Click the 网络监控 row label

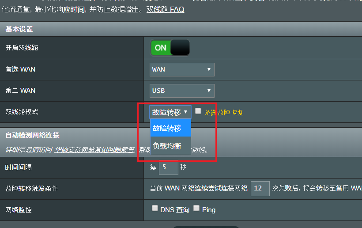pyautogui.click(x=19, y=210)
